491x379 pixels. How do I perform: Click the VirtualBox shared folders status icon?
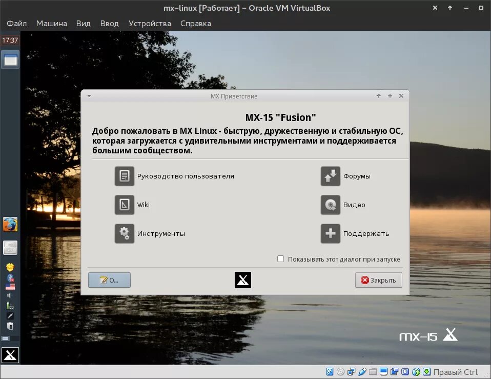pos(373,372)
